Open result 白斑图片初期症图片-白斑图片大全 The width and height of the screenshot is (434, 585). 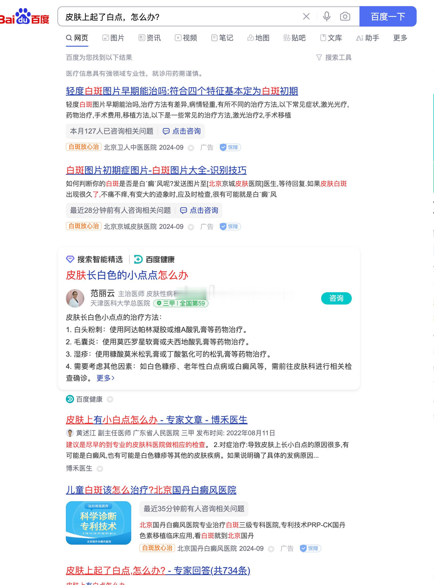pyautogui.click(x=156, y=170)
